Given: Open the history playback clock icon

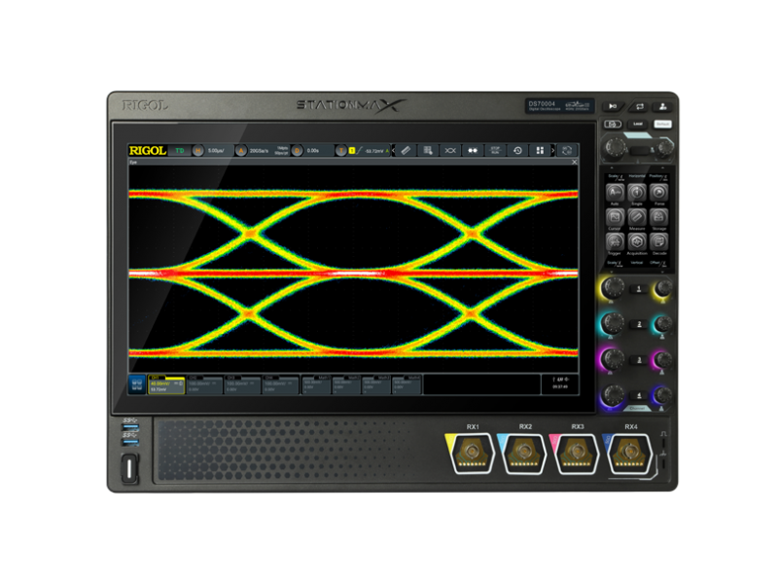Looking at the screenshot, I should pos(516,149).
